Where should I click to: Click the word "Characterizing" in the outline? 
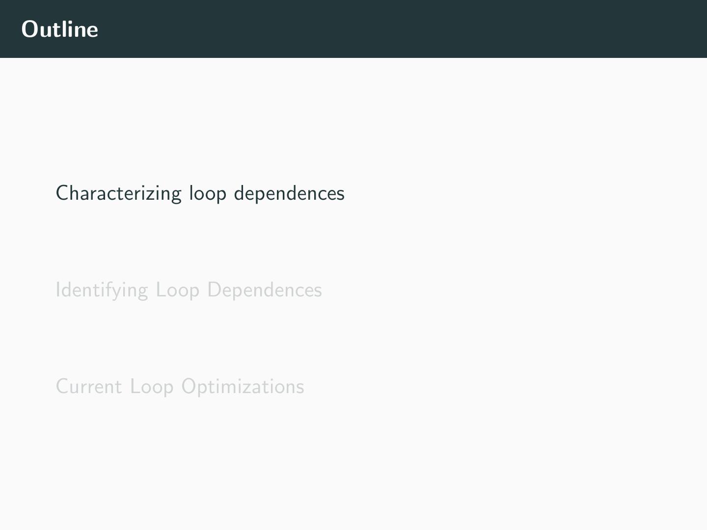pos(118,193)
